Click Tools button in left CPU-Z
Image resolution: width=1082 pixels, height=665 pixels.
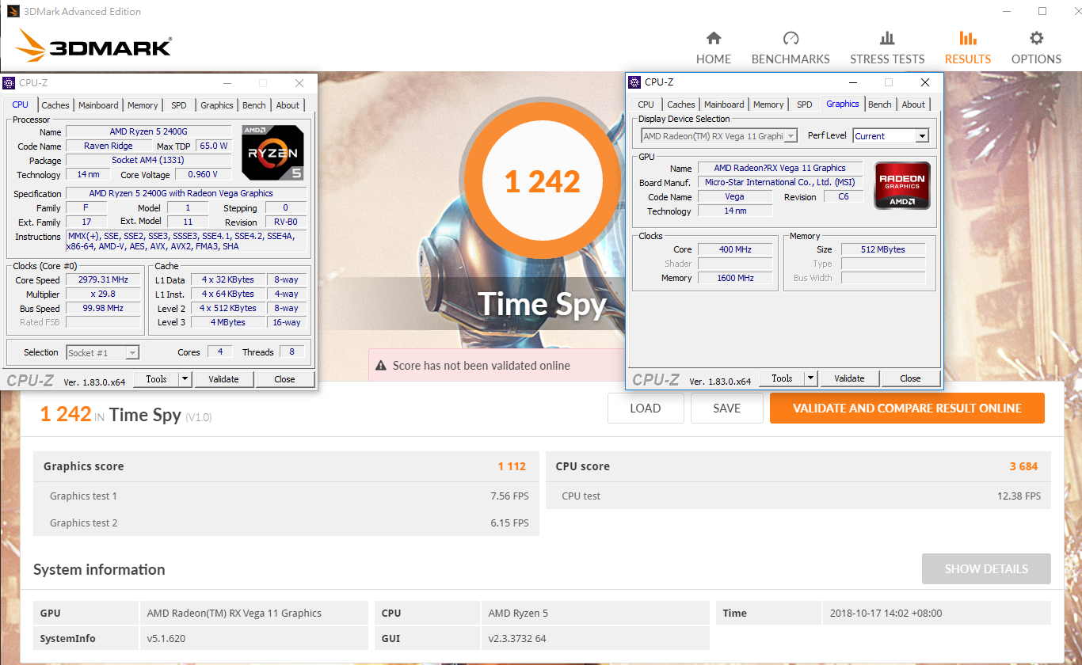tap(156, 379)
